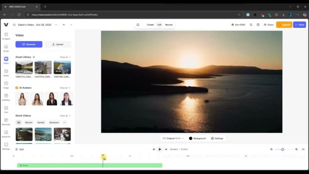Viewport: 309px width, 174px height.
Task: Click the timeline zoom slider handle
Action: (283, 150)
